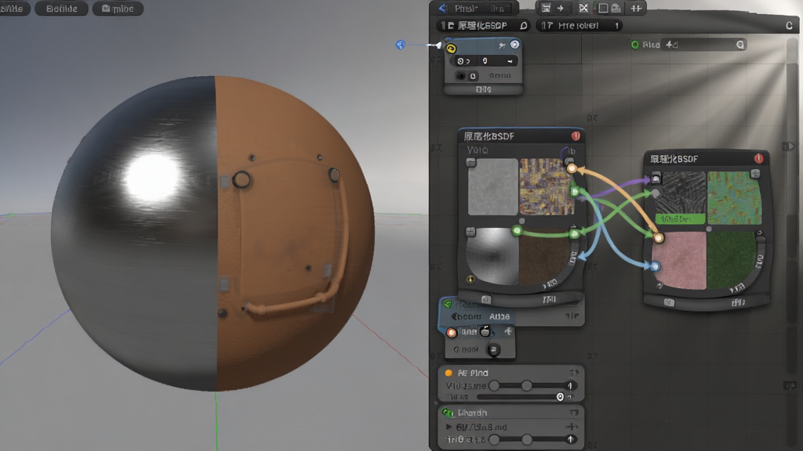Click the green icon beside the Uhordh panel title

(448, 412)
